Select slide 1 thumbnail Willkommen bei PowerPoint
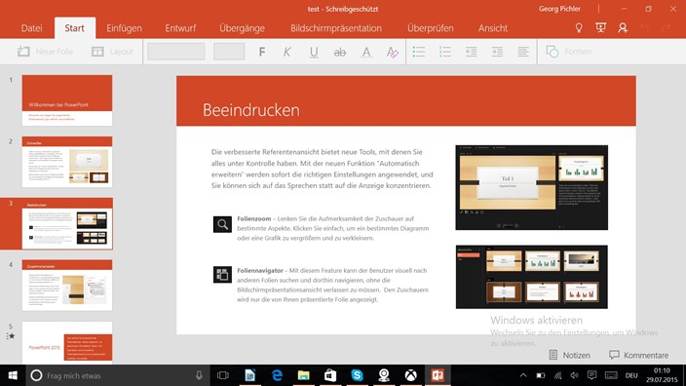The image size is (686, 386). pyautogui.click(x=67, y=100)
